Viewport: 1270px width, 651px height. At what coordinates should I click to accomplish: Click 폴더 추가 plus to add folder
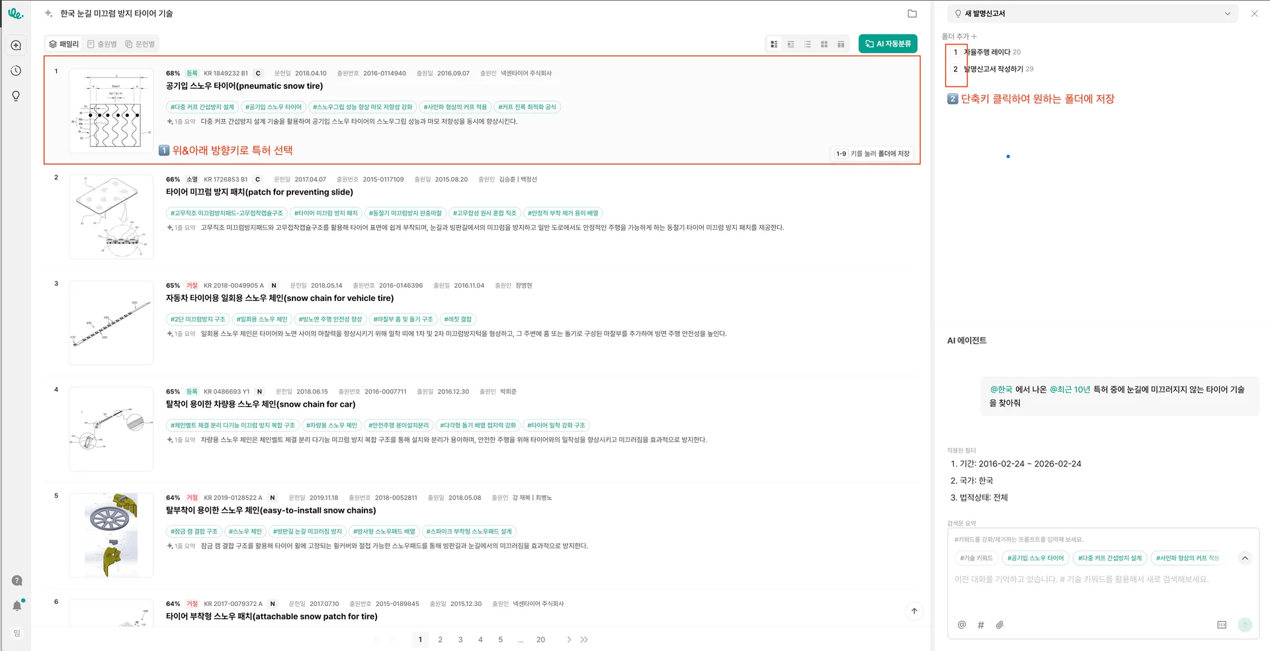[x=974, y=36]
